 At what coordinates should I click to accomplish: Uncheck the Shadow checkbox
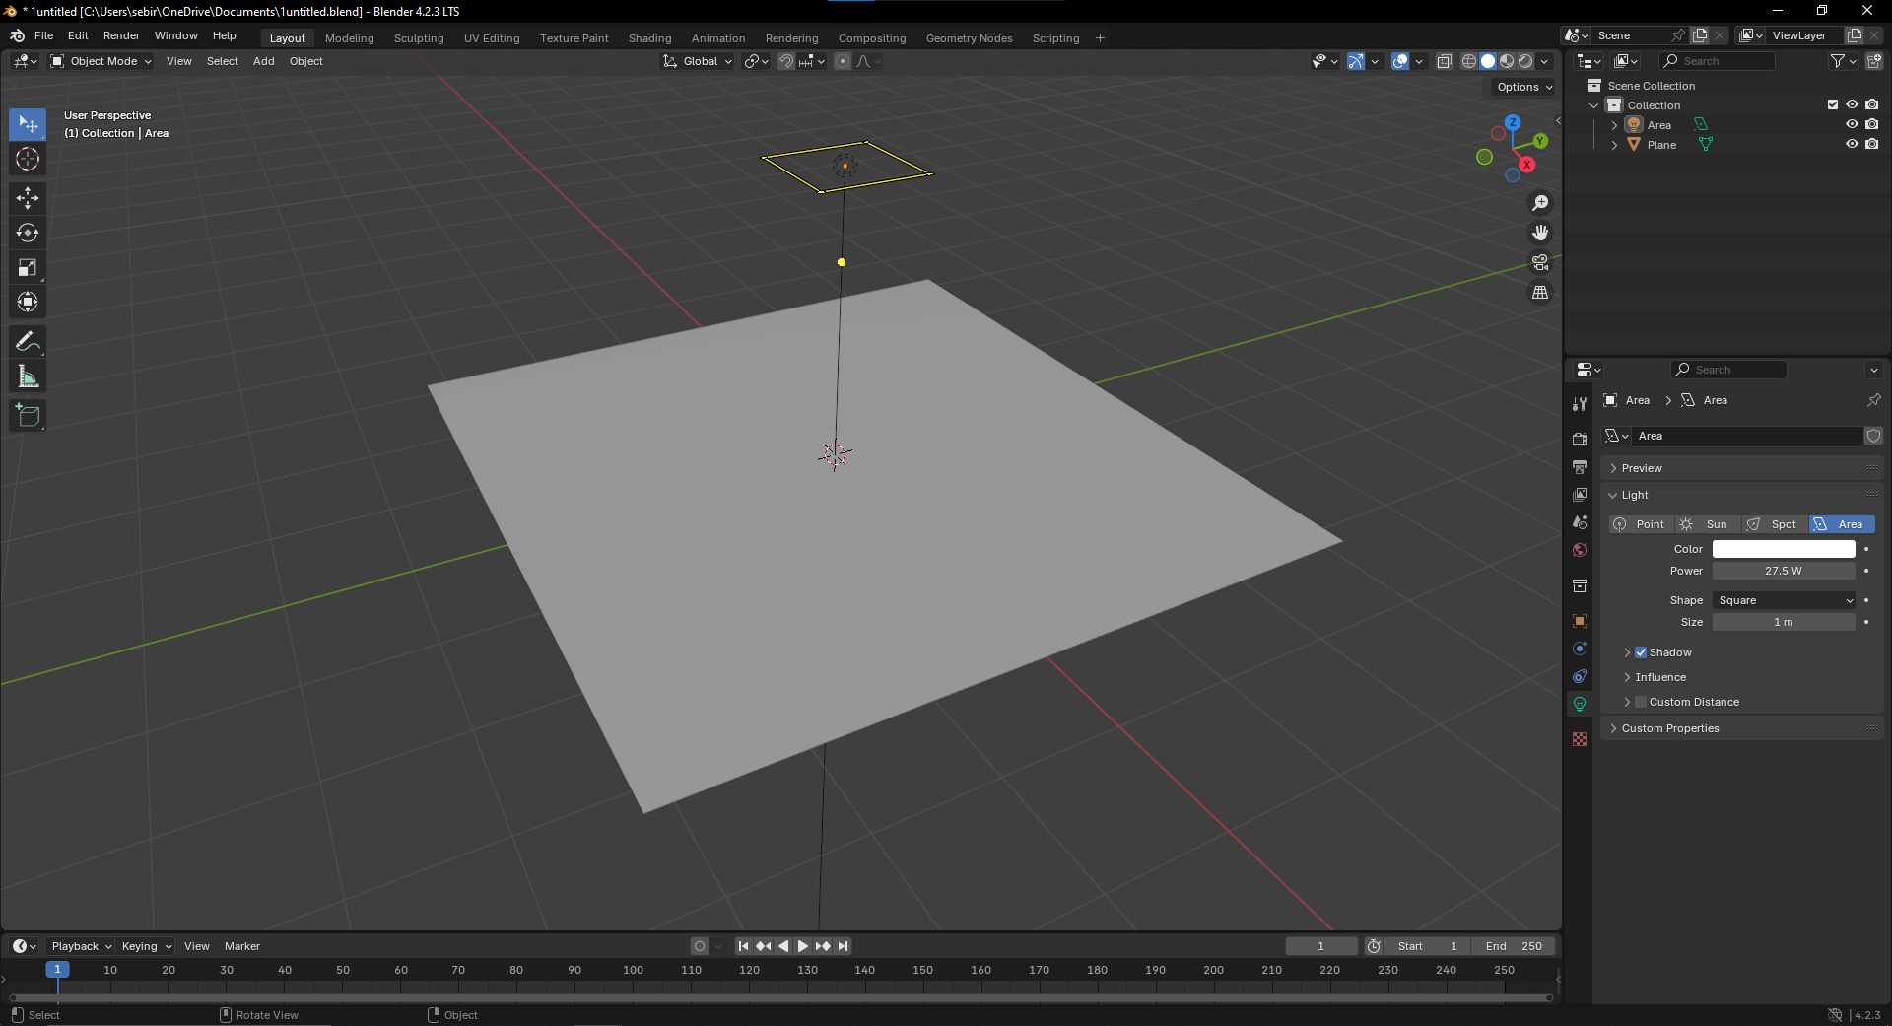pyautogui.click(x=1641, y=652)
